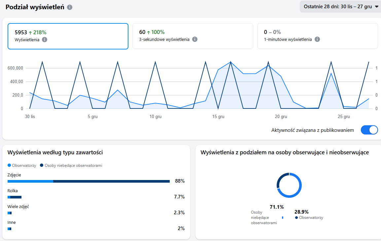
Task: Click info icon next to Wyświetlenia metric
Action: tap(45, 40)
